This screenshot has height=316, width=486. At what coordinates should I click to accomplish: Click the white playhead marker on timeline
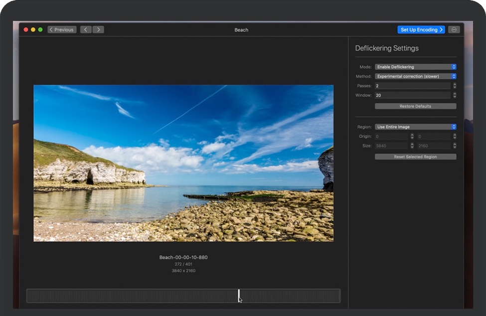click(239, 295)
